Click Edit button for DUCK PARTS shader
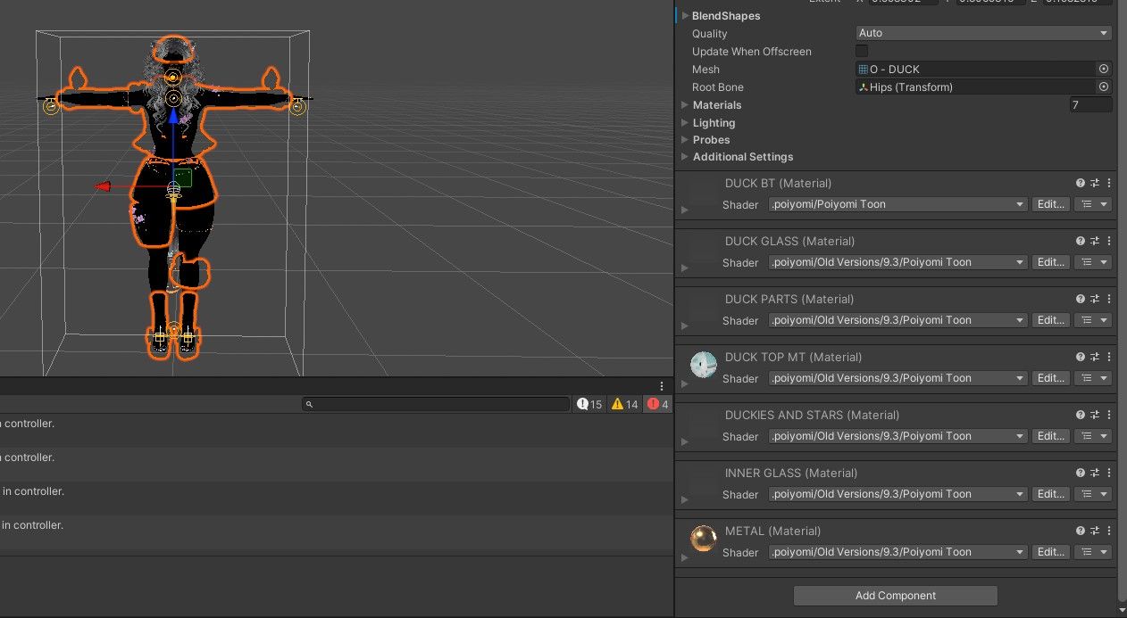 pyautogui.click(x=1050, y=320)
